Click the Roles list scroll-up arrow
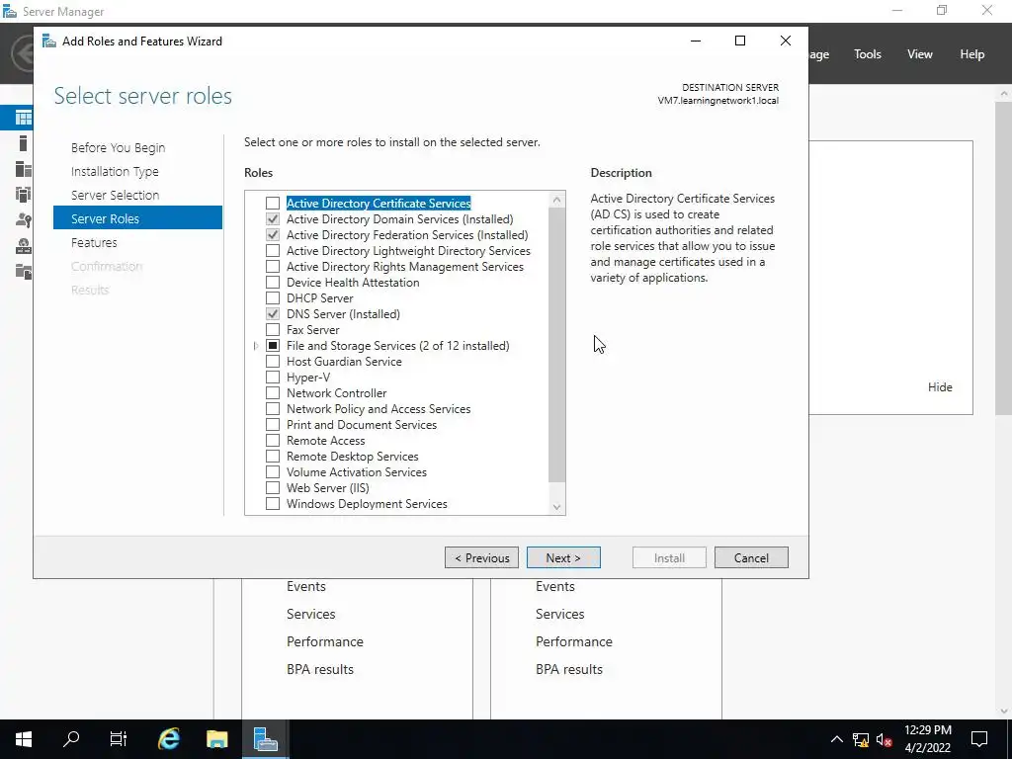The width and height of the screenshot is (1012, 759). click(557, 200)
